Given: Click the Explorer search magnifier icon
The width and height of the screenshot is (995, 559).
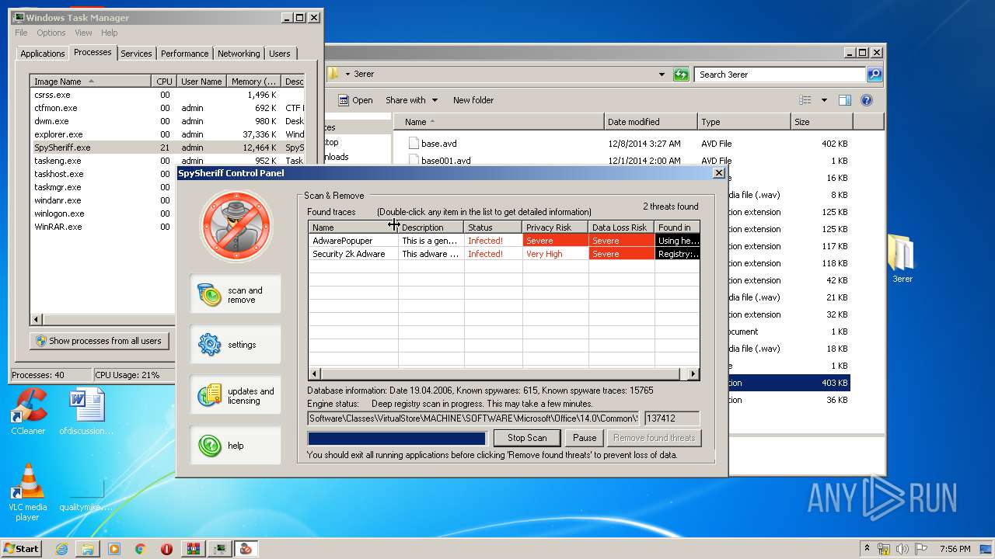Looking at the screenshot, I should pyautogui.click(x=875, y=75).
